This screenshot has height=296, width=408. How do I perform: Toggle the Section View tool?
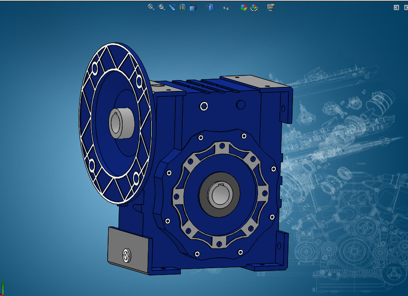[182, 7]
